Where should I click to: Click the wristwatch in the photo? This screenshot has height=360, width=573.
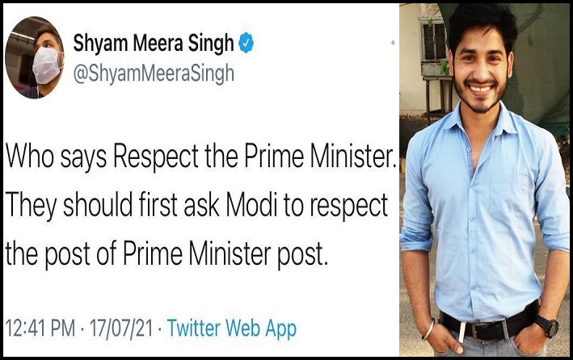click(x=549, y=325)
